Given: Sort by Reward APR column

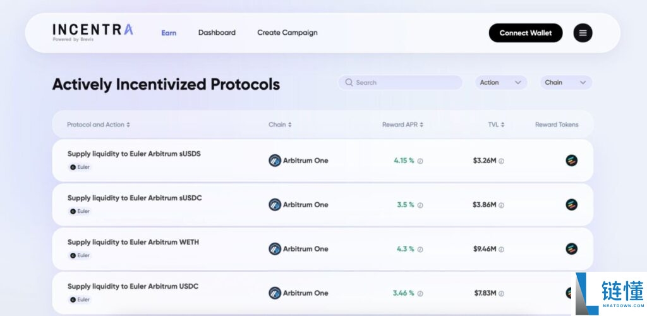Looking at the screenshot, I should click(402, 125).
